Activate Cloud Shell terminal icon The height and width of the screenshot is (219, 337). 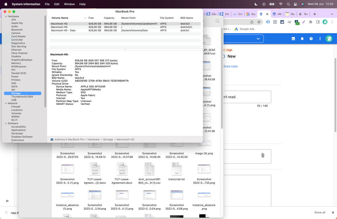(293, 39)
